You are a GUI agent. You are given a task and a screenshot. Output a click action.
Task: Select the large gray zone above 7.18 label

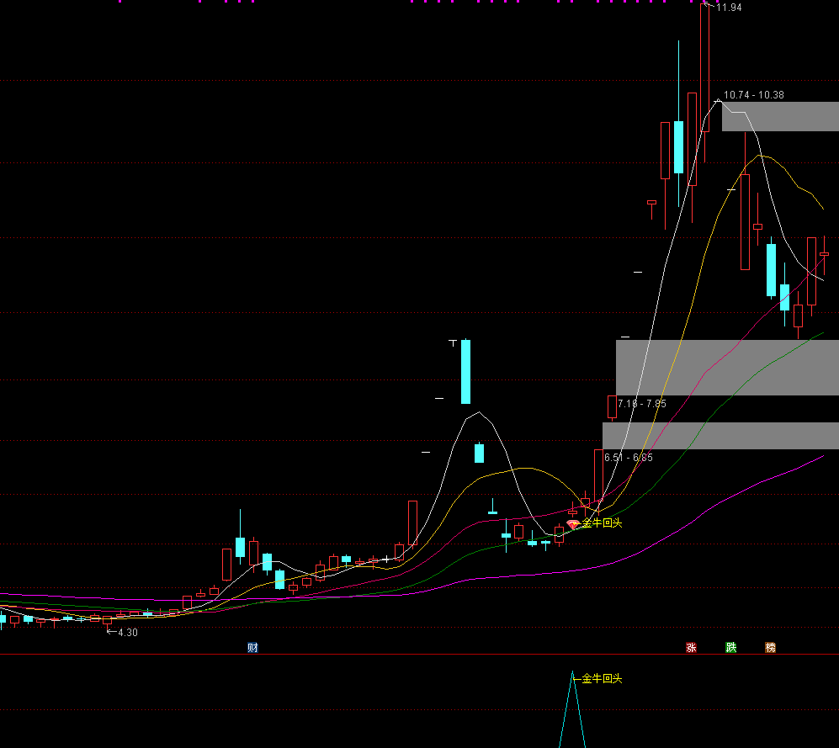(727, 367)
